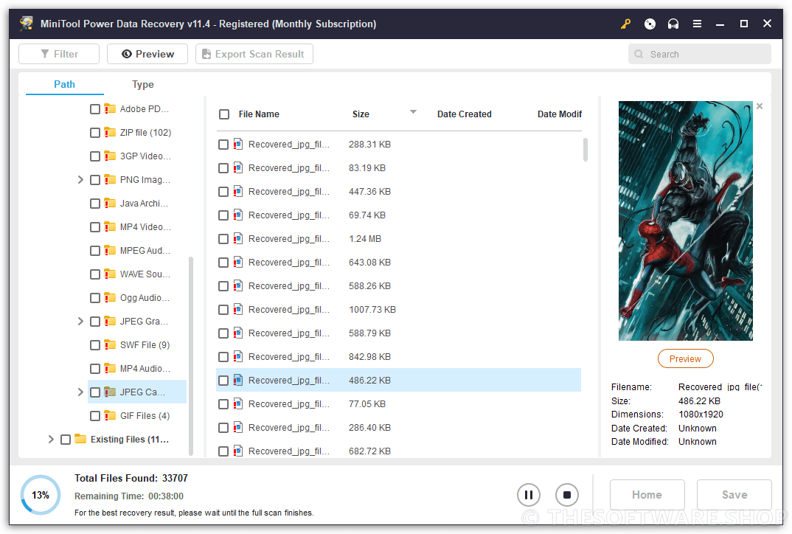Click the Save button
Image resolution: width=792 pixels, height=534 pixels.
[734, 495]
